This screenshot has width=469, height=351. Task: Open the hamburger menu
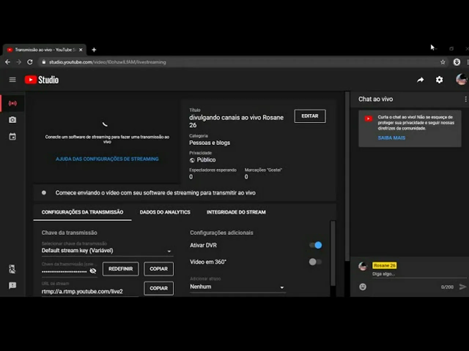click(12, 80)
